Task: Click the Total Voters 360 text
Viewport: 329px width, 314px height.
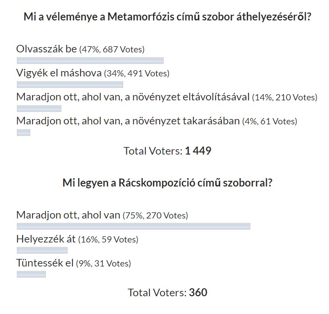Action: tap(168, 293)
